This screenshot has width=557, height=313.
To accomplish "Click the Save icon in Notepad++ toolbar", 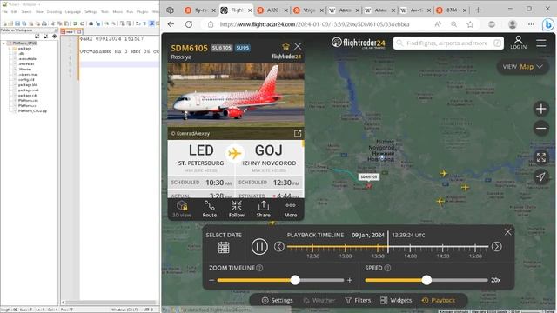I will (17, 23).
